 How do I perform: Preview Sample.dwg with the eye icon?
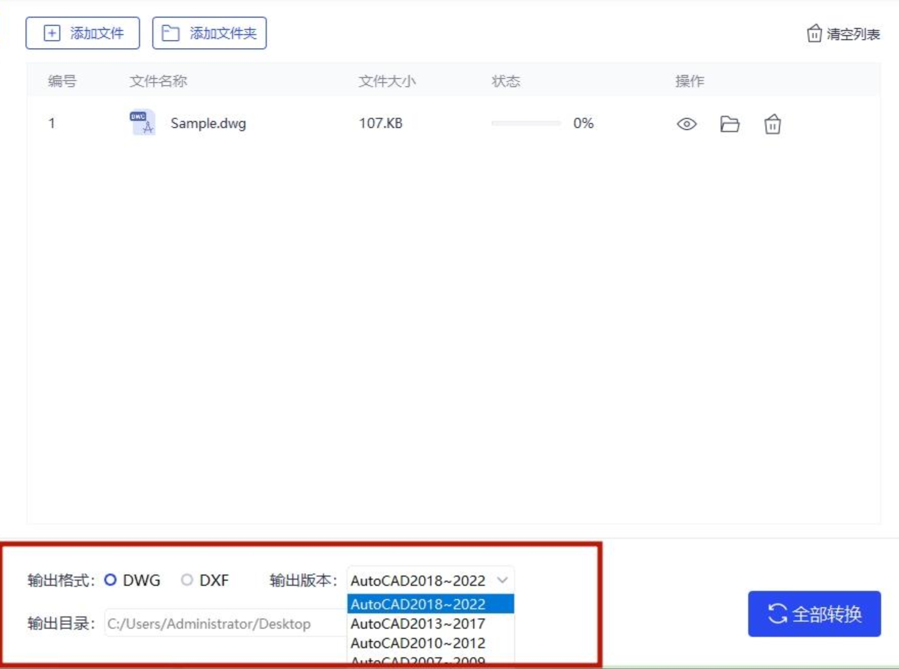click(x=686, y=124)
